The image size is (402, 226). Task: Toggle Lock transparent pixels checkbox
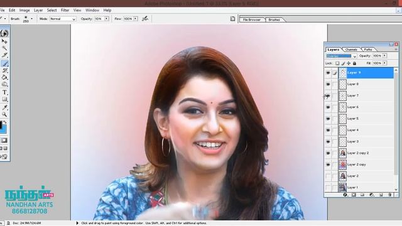337,63
